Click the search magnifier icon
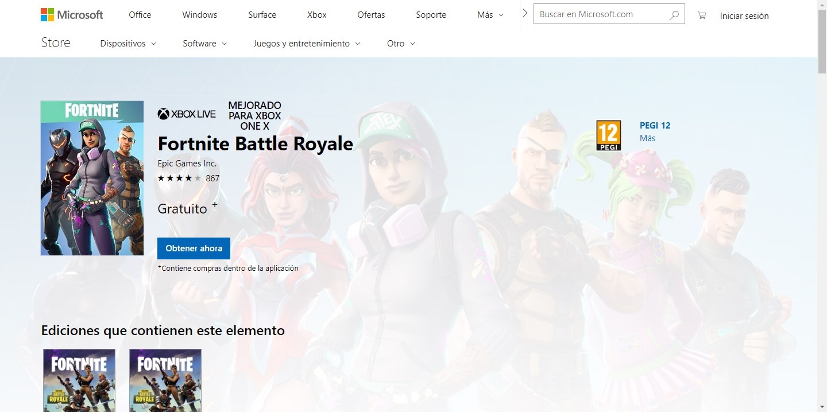Image resolution: width=827 pixels, height=412 pixels. tap(674, 15)
